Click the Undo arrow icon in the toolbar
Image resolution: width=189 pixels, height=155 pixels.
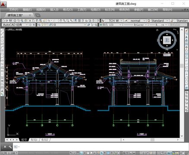[49, 21]
